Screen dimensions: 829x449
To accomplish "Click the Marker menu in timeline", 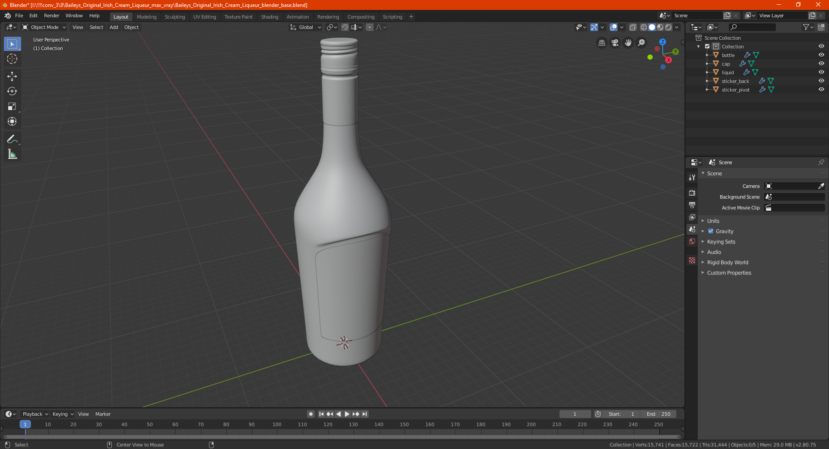I will click(103, 414).
